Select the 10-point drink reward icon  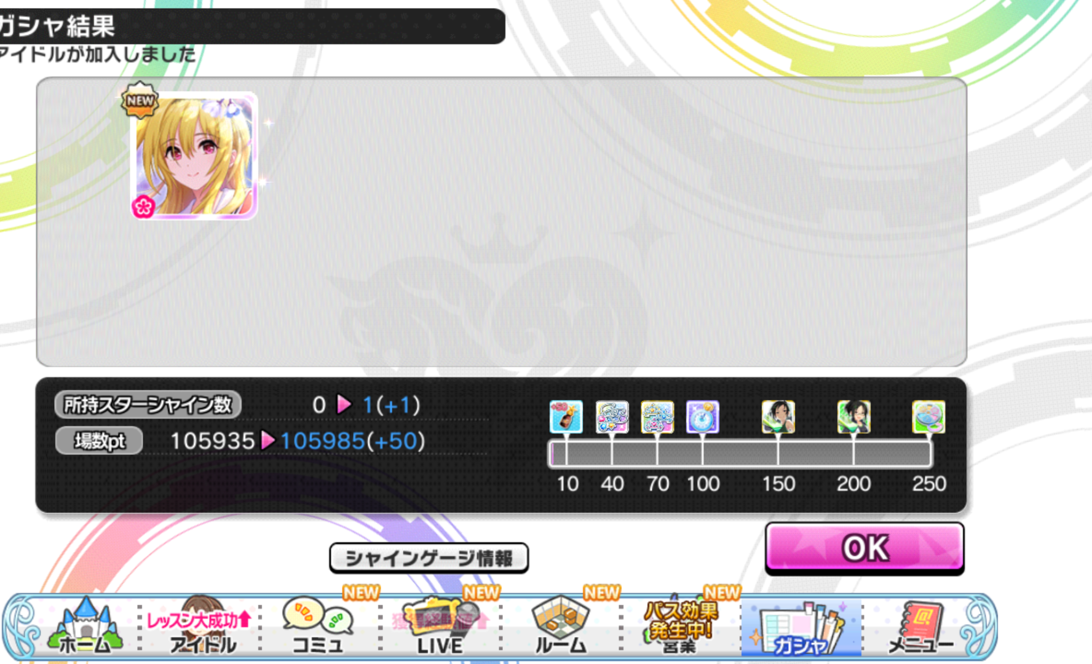pyautogui.click(x=566, y=417)
